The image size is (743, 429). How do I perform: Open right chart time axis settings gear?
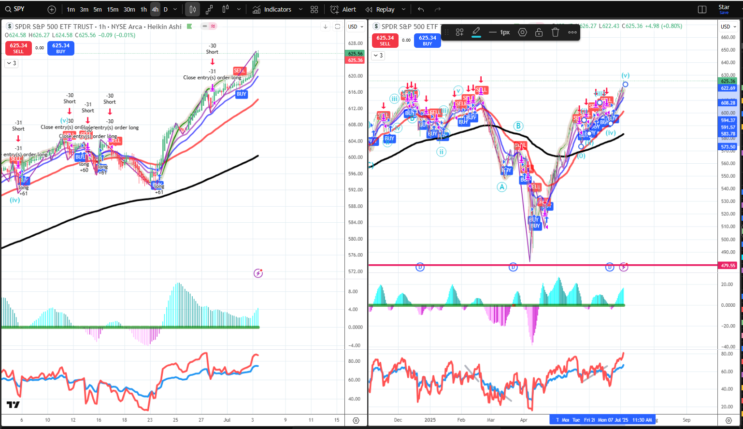[x=729, y=420]
